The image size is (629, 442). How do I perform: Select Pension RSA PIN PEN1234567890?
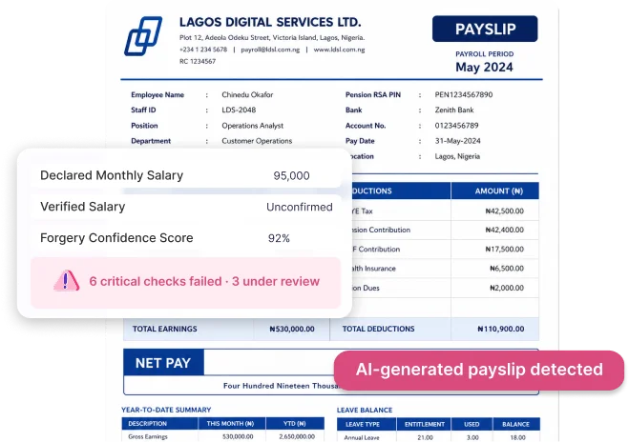pyautogui.click(x=464, y=95)
